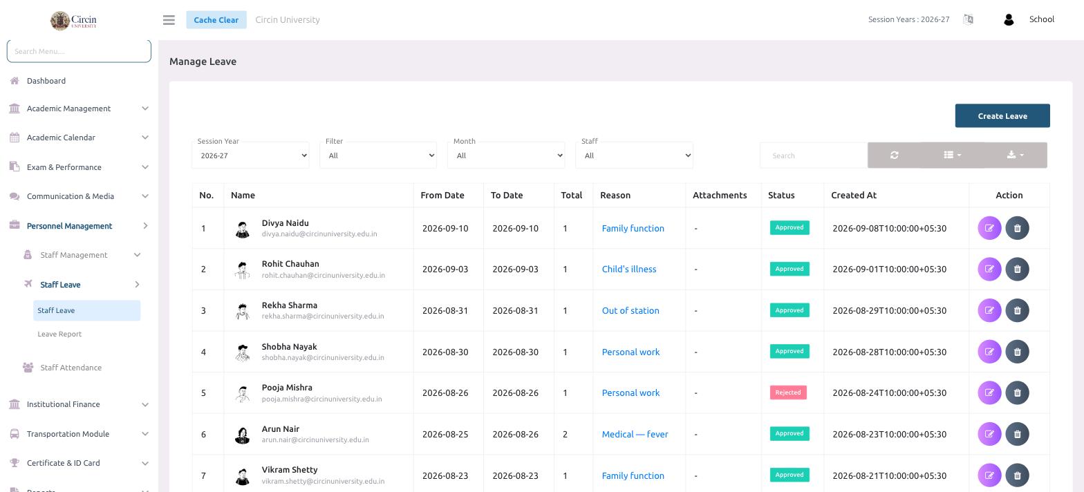Open Personal work reason for Pooja Mishra
The height and width of the screenshot is (492, 1084).
[630, 392]
